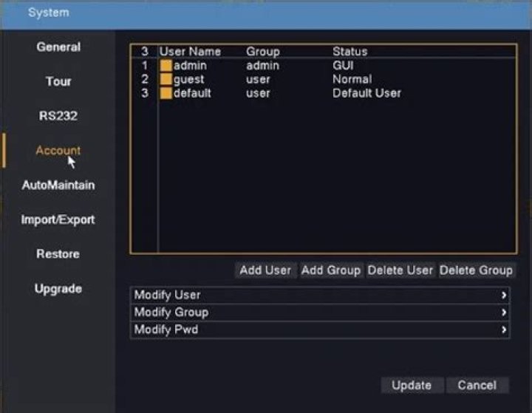Screen dimensions: 532x413
Task: Expand the Modify Group row
Action: point(321,313)
